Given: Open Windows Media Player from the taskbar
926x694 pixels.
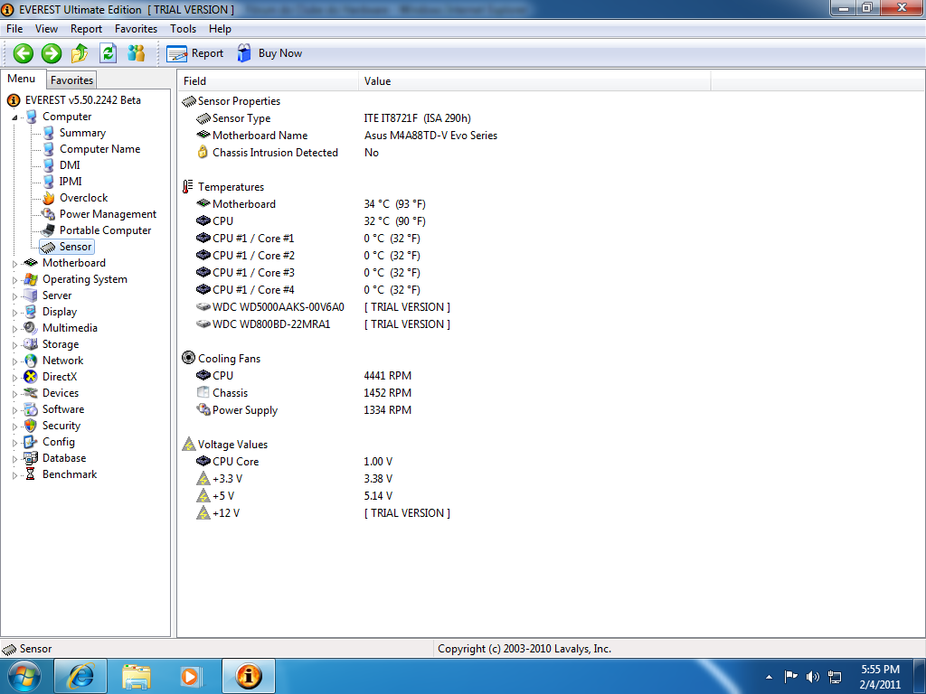Looking at the screenshot, I should click(192, 676).
